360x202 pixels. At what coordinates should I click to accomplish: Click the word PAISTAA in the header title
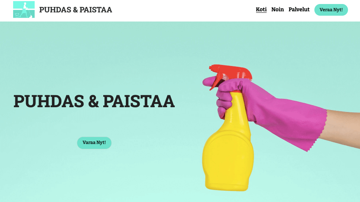coord(96,9)
